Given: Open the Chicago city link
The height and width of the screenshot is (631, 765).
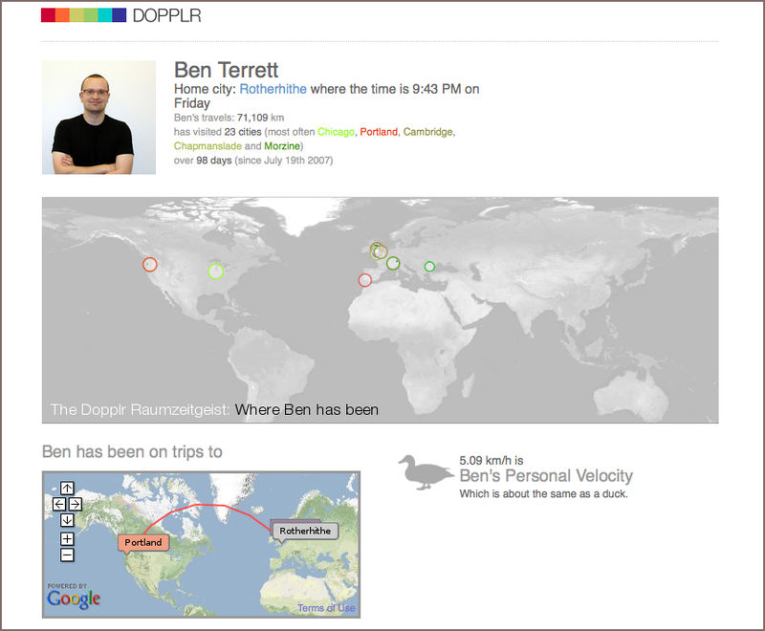Looking at the screenshot, I should click(x=336, y=132).
